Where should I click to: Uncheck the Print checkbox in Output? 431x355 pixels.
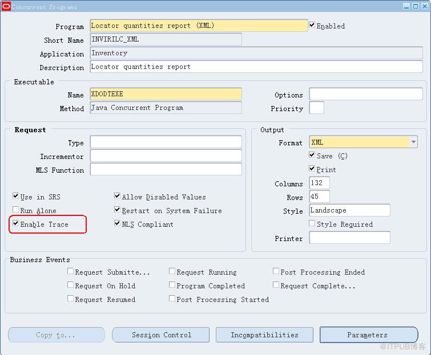click(x=312, y=169)
